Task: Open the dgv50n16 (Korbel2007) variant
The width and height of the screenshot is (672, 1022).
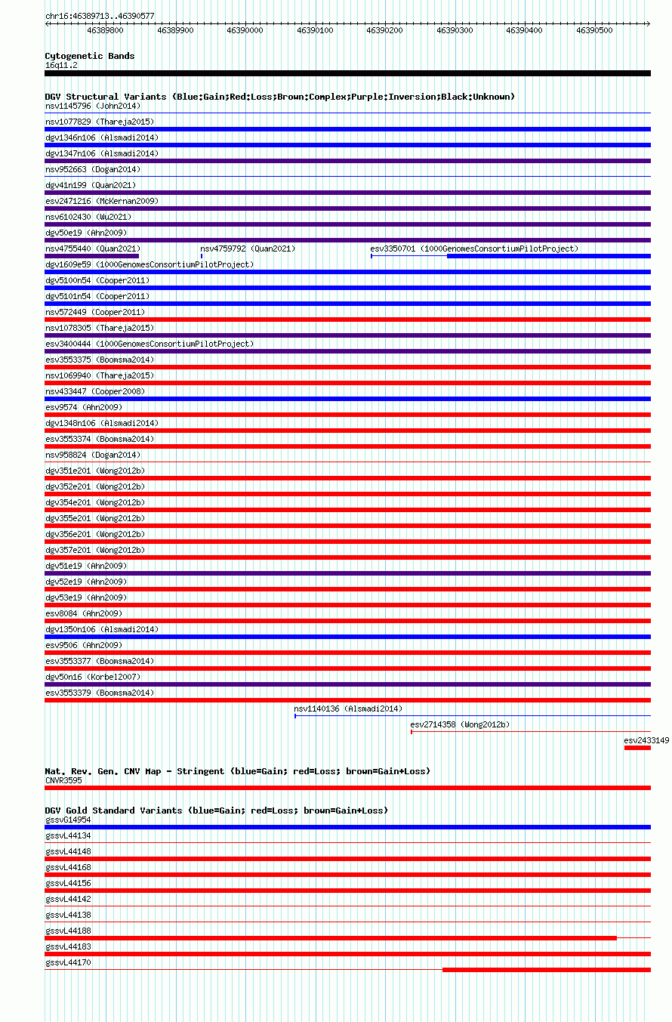Action: click(x=93, y=677)
